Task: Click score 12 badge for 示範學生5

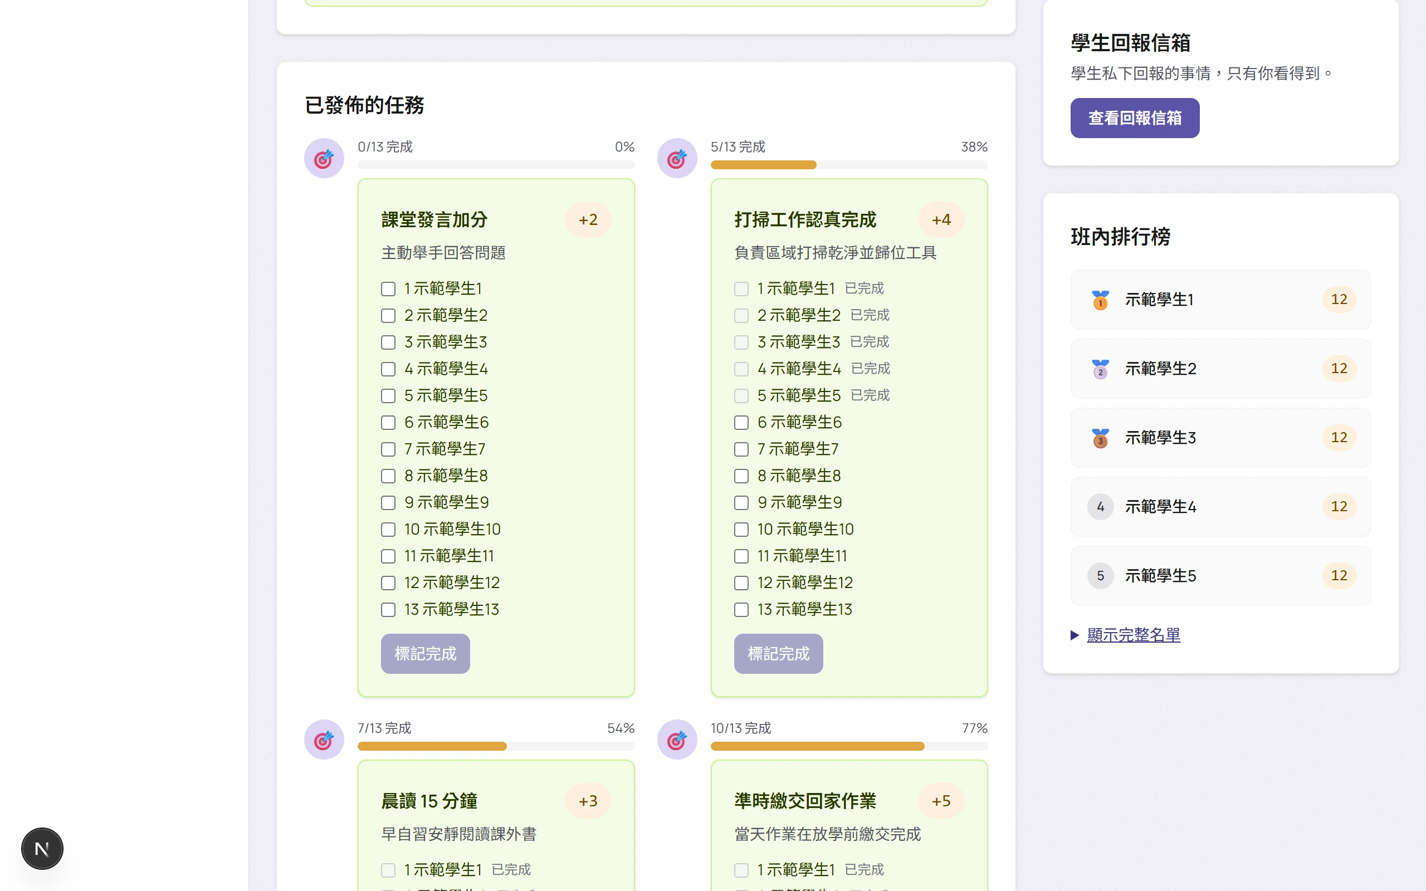Action: click(x=1339, y=576)
